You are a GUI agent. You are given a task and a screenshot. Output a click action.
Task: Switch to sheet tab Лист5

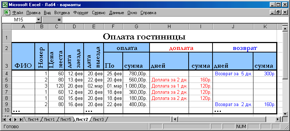66,119
